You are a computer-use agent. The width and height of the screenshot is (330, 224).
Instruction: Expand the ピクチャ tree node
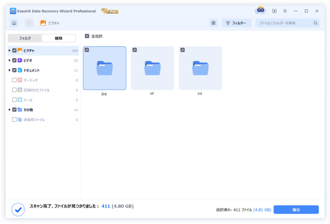[x=10, y=50]
